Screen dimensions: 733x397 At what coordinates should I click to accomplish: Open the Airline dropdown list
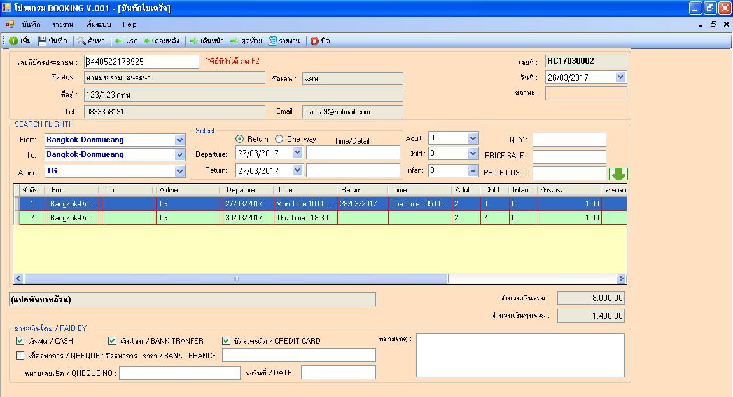[179, 171]
